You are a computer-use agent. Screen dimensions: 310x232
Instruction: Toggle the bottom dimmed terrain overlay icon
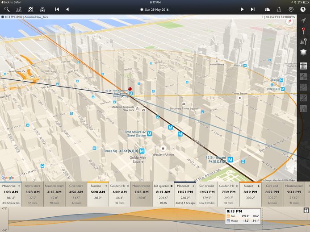(303, 108)
